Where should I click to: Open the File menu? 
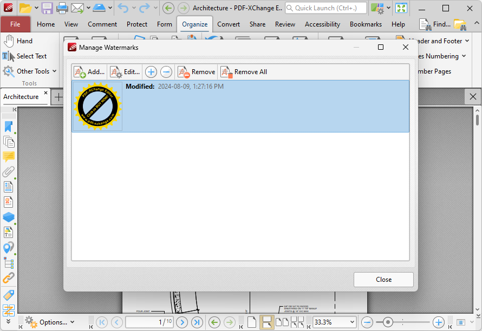pyautogui.click(x=15, y=24)
